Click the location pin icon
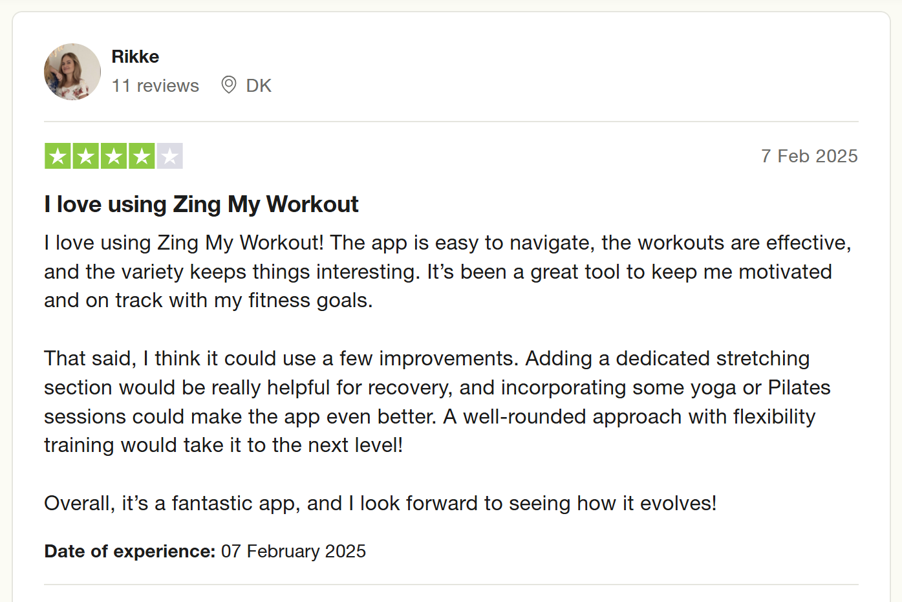 click(x=228, y=85)
